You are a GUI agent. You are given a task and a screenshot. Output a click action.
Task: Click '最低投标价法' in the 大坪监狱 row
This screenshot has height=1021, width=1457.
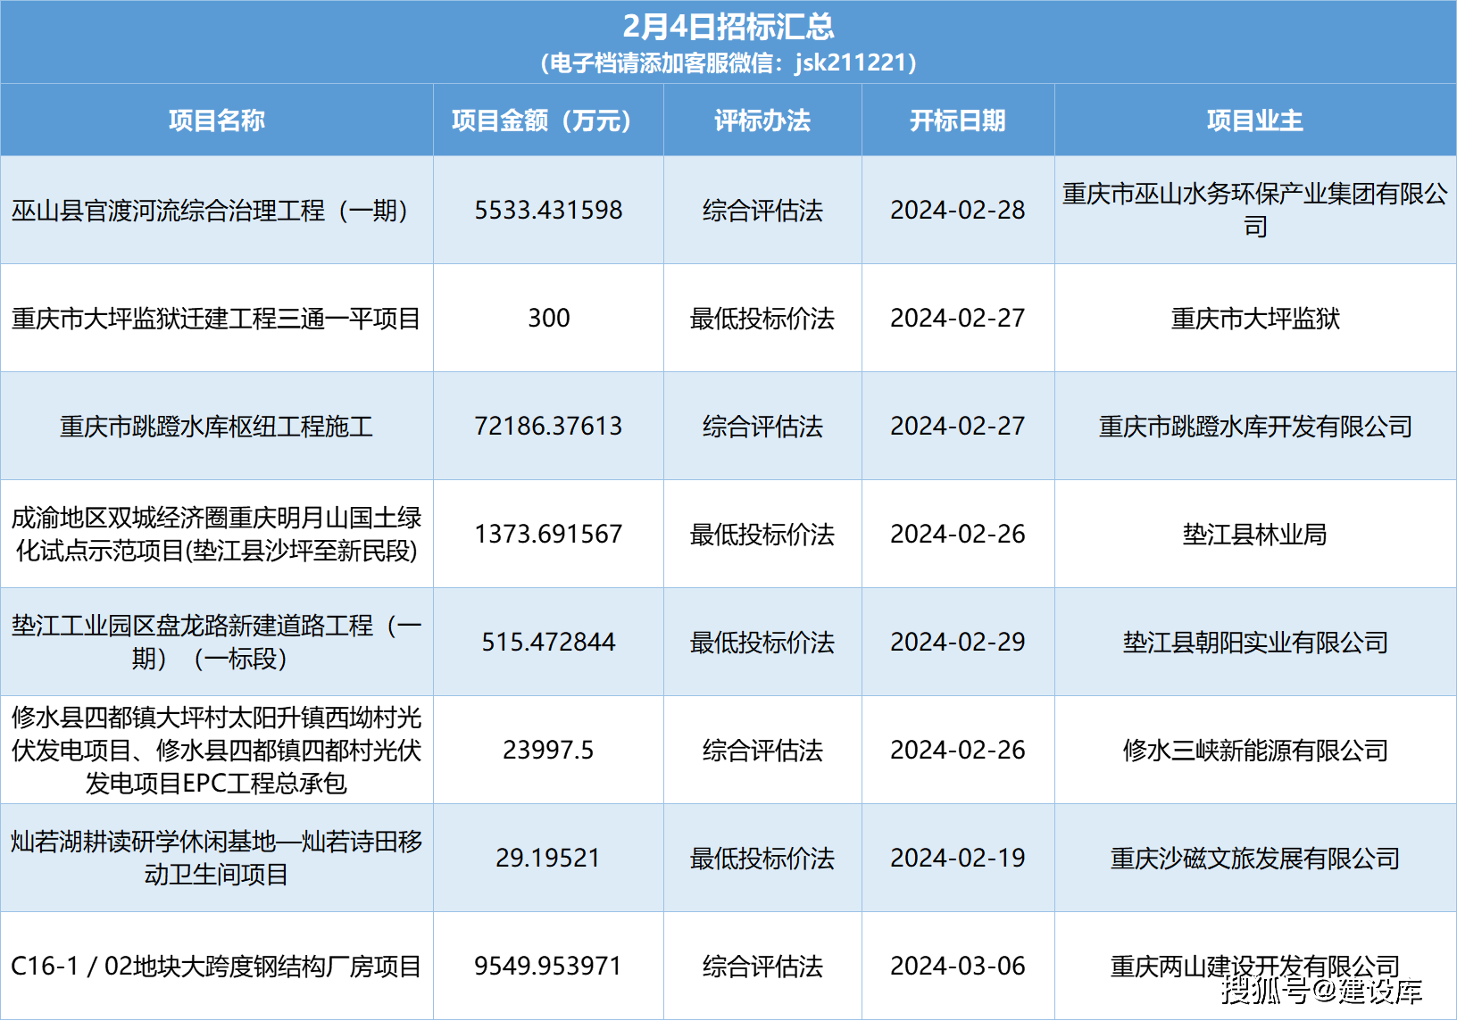[762, 319]
